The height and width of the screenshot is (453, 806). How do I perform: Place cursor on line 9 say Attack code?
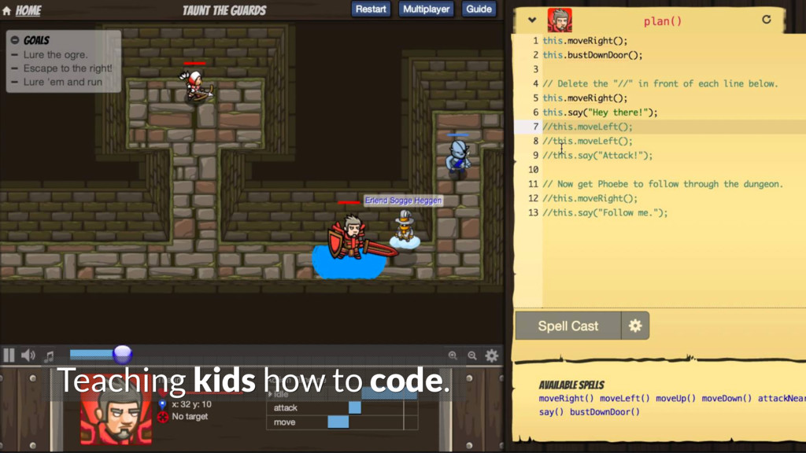coord(597,155)
